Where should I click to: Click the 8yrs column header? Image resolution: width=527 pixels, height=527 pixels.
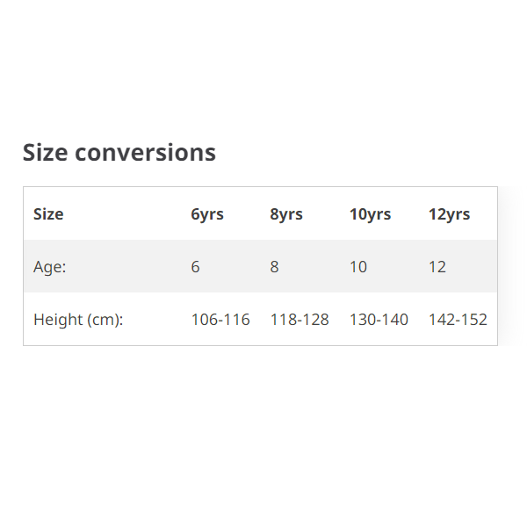click(286, 213)
